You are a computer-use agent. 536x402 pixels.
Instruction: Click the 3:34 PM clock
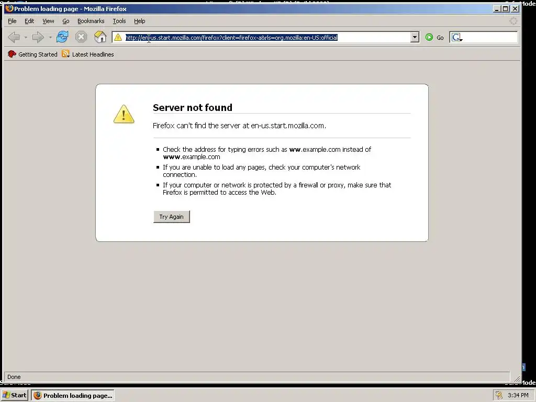(x=518, y=396)
